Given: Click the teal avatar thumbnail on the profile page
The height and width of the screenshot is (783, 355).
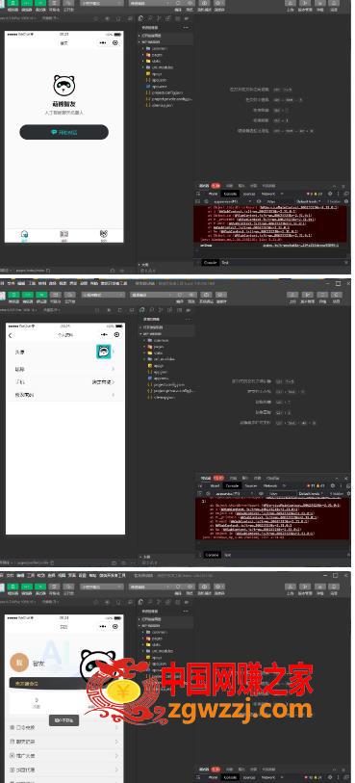Looking at the screenshot, I should tap(103, 352).
